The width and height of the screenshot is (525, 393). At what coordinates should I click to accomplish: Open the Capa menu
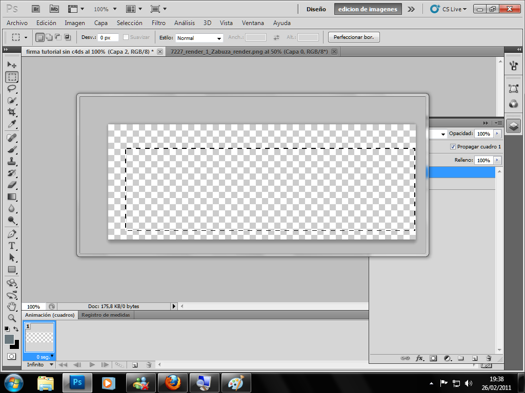(x=101, y=23)
